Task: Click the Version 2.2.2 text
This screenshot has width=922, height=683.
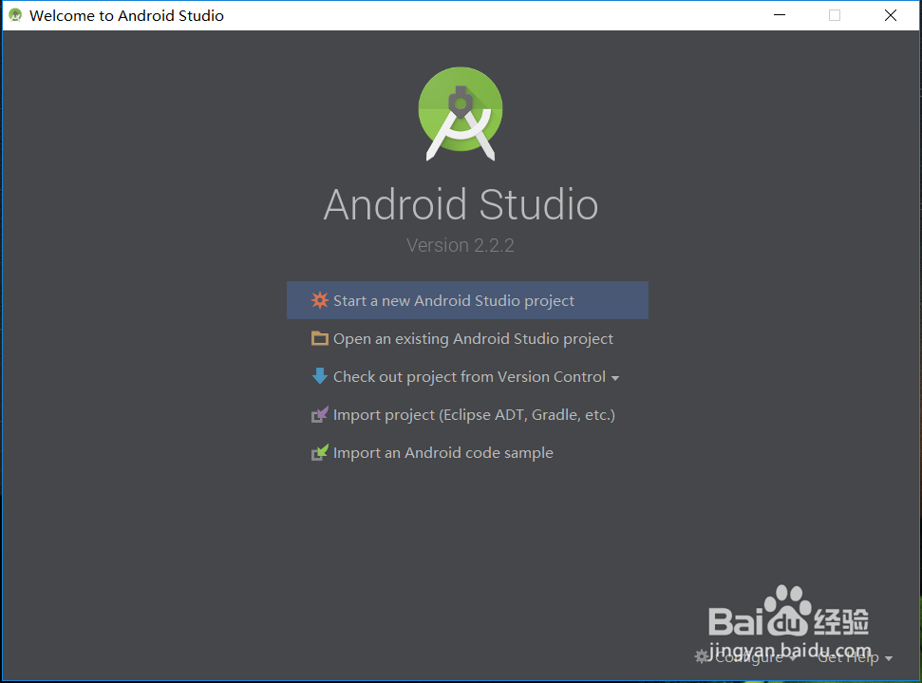Action: pyautogui.click(x=461, y=245)
